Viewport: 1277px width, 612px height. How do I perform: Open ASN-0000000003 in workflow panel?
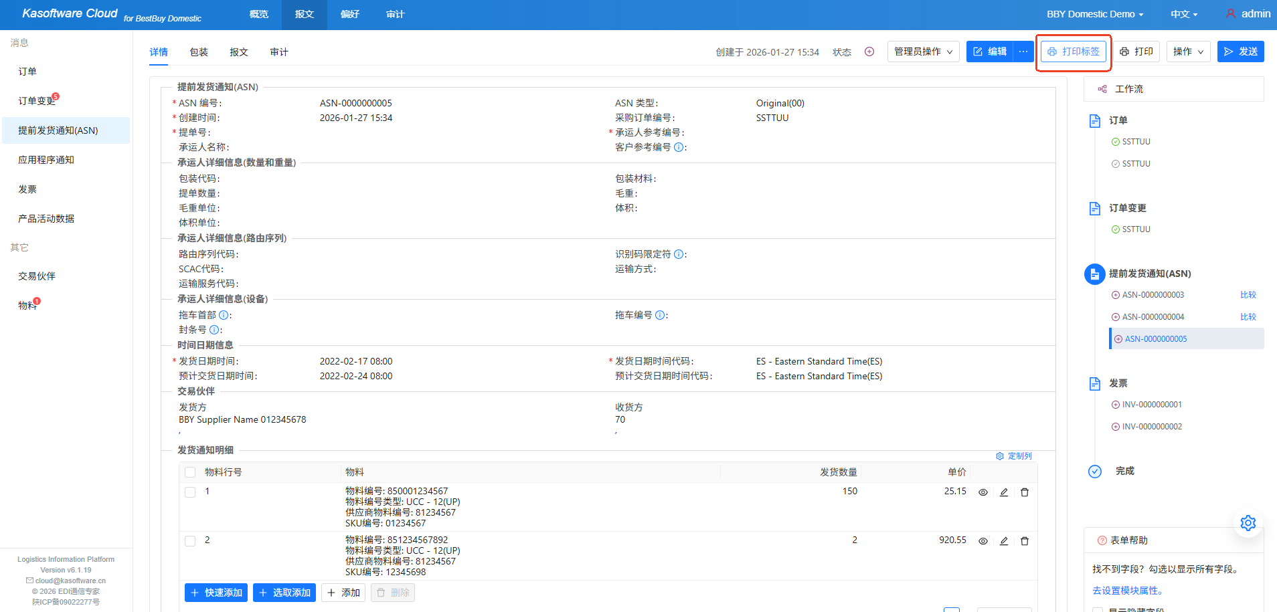point(1153,295)
